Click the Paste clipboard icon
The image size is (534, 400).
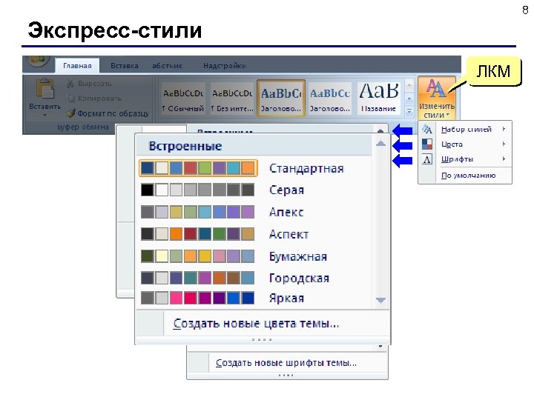[45, 89]
